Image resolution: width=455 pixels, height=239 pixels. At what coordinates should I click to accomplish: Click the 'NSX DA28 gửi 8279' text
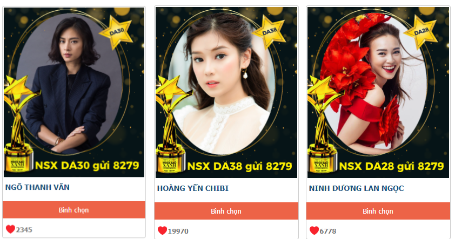(391, 166)
